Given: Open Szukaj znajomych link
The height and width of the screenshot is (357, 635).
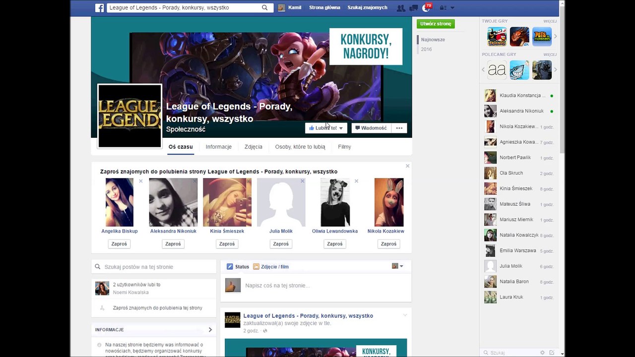Looking at the screenshot, I should [367, 8].
